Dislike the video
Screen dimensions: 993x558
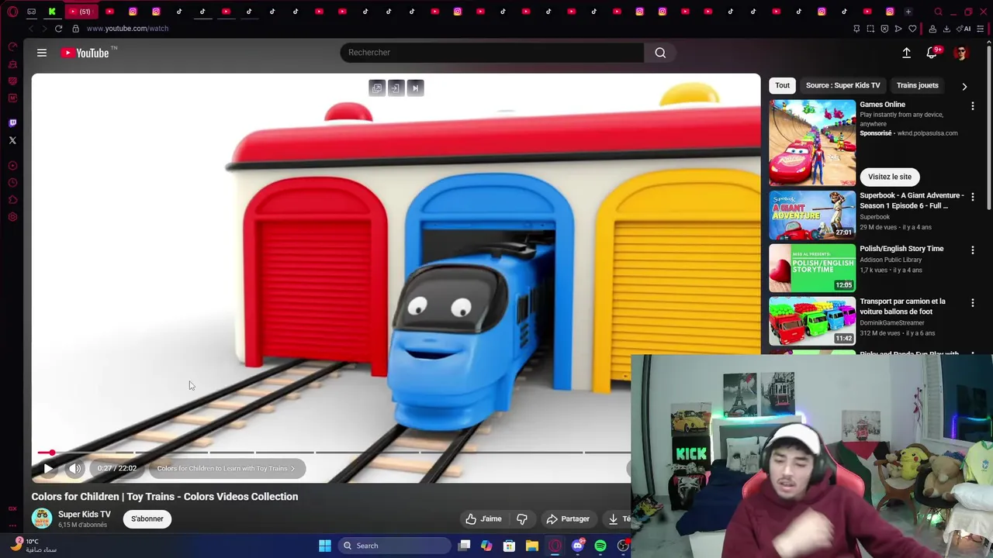point(522,518)
